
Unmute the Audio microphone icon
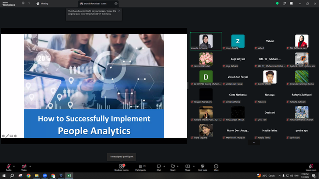point(8,167)
